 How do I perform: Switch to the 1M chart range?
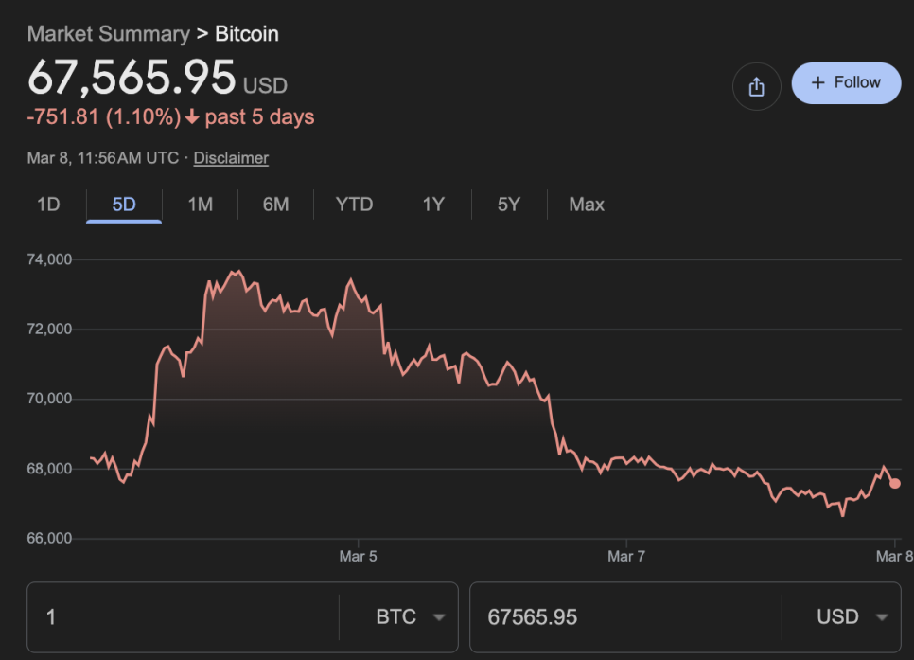click(200, 205)
